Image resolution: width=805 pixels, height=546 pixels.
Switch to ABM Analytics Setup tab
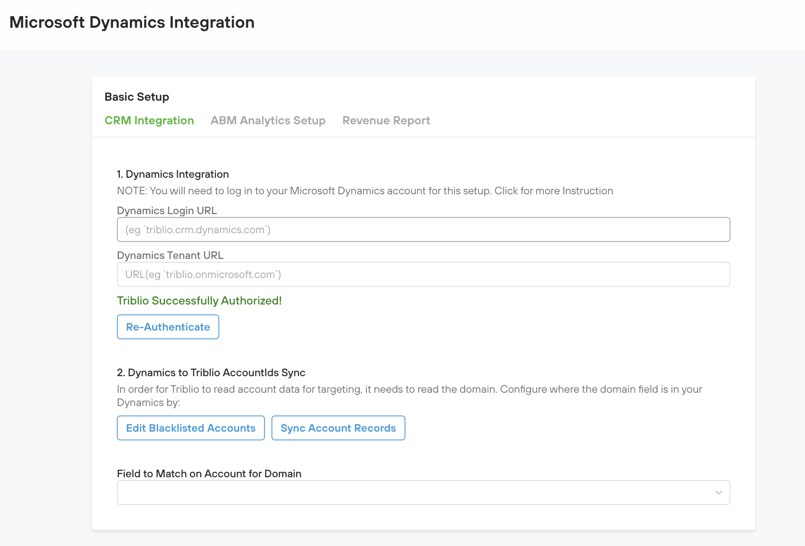268,121
